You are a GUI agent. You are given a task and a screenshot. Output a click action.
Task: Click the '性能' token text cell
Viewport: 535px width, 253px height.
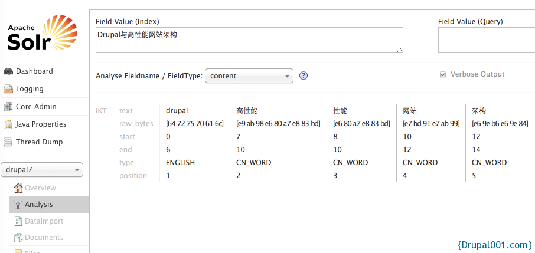pyautogui.click(x=340, y=111)
